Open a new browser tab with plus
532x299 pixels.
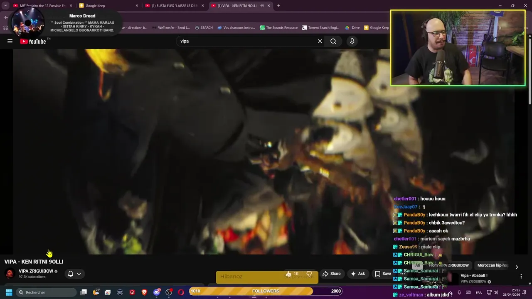(278, 6)
